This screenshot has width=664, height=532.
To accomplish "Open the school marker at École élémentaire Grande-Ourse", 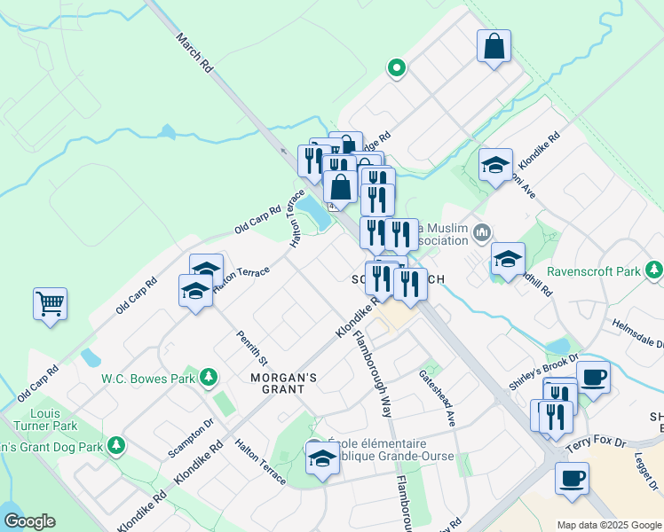I will pyautogui.click(x=323, y=460).
